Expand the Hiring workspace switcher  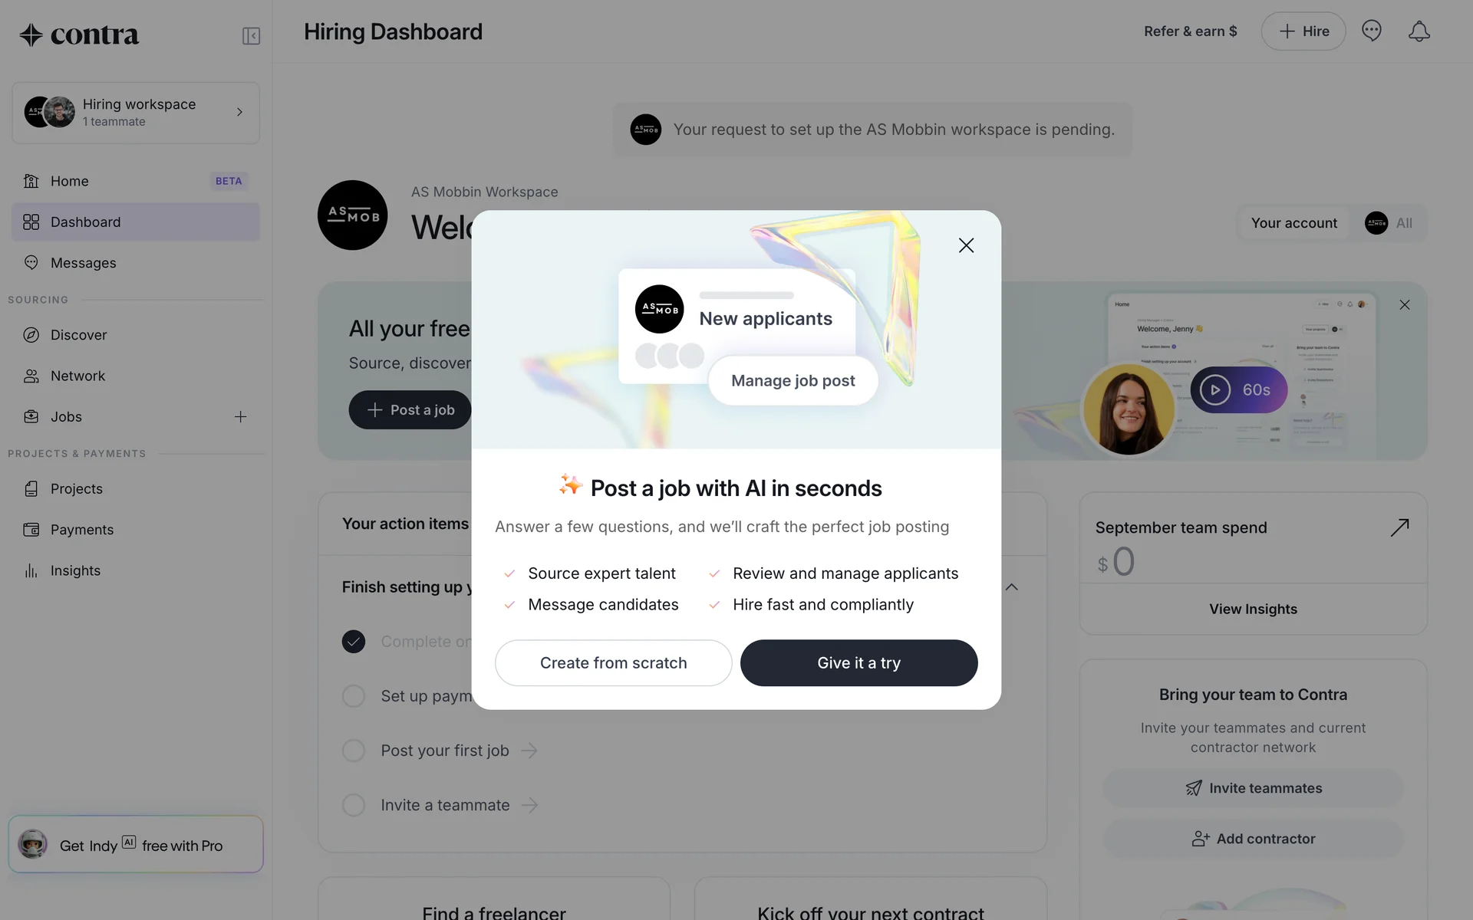136,113
